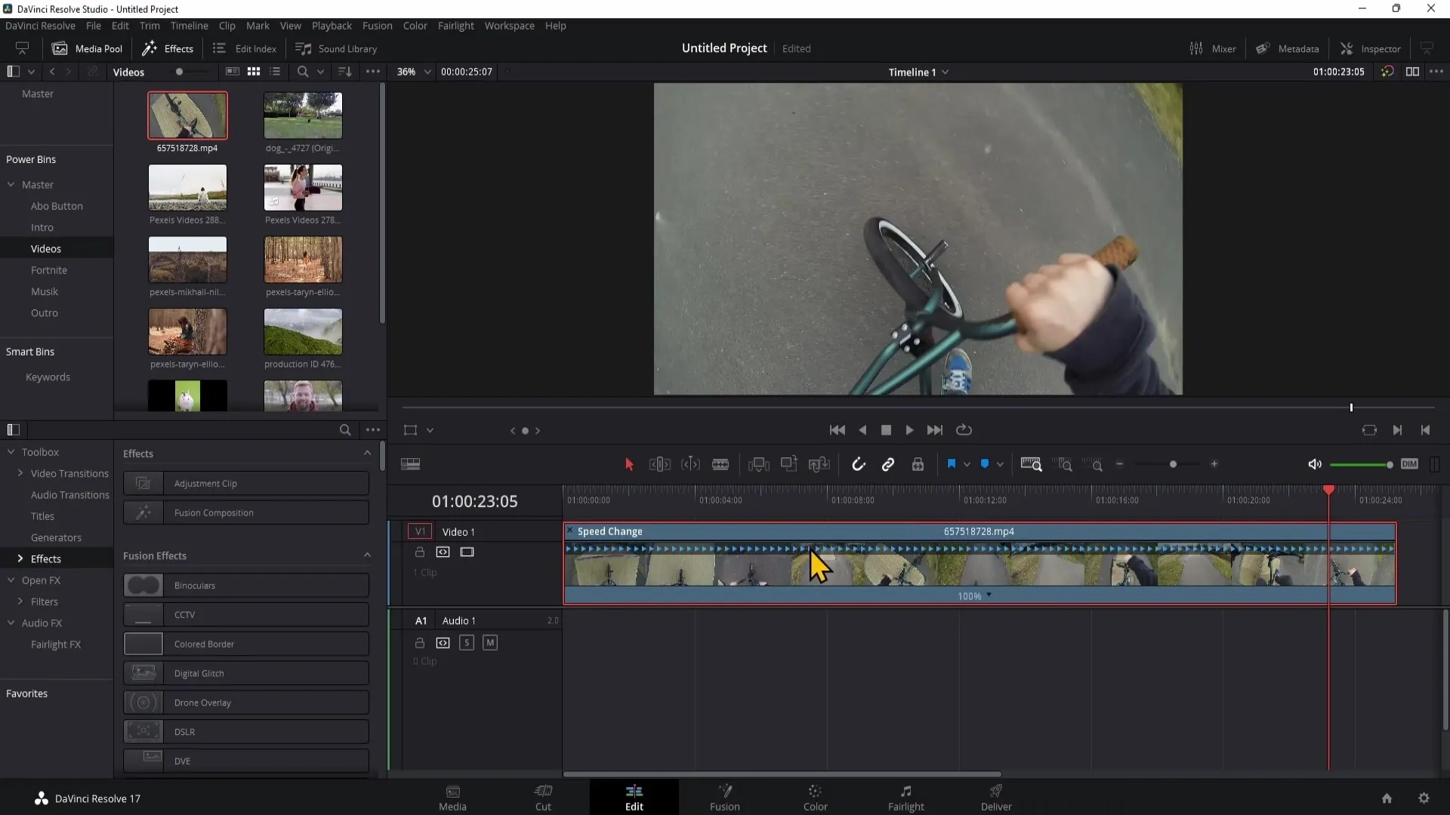Open the Mixer panel
This screenshot has height=815, width=1450.
point(1213,48)
